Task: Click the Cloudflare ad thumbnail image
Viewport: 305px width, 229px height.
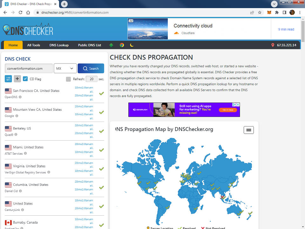Action: (148, 29)
